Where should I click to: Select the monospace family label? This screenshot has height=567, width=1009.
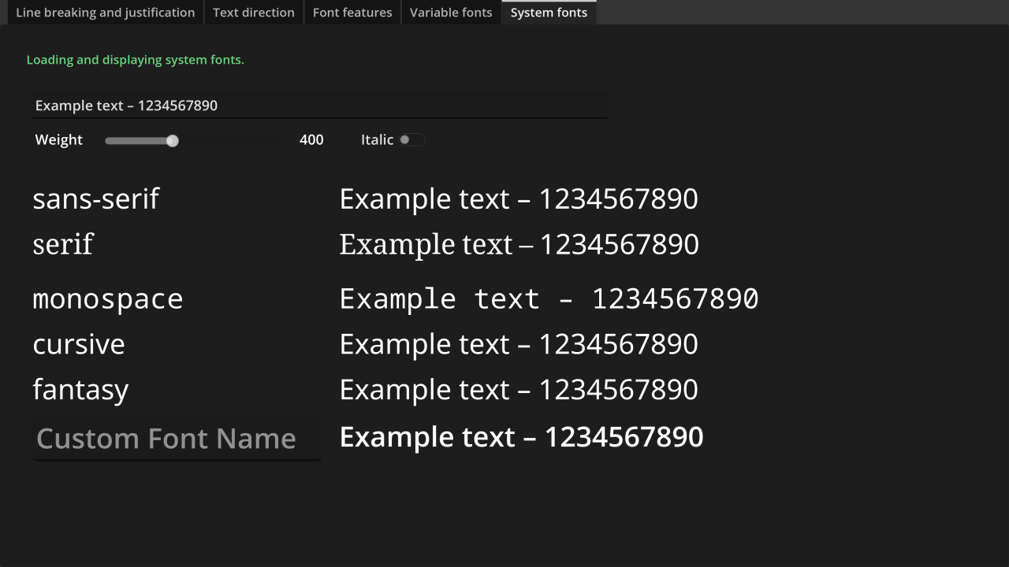click(107, 298)
